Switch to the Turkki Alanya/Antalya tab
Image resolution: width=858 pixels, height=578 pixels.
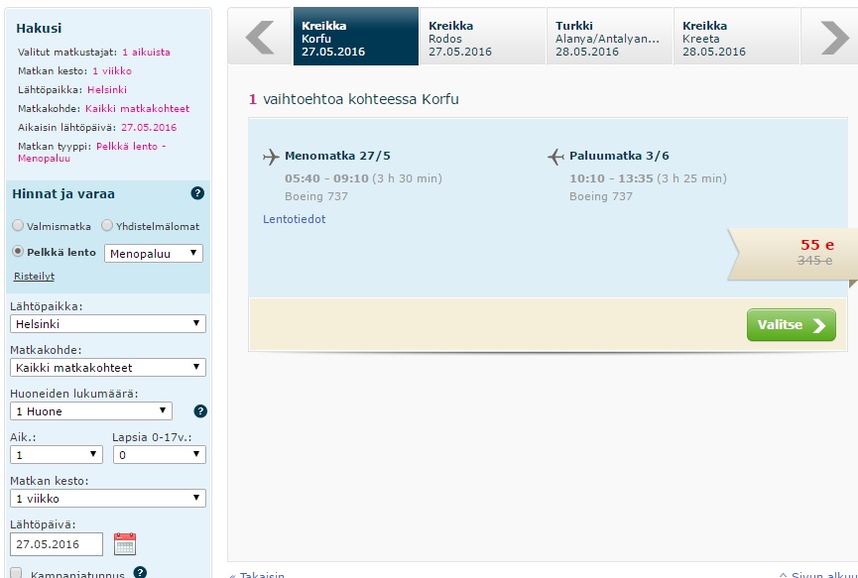[610, 37]
